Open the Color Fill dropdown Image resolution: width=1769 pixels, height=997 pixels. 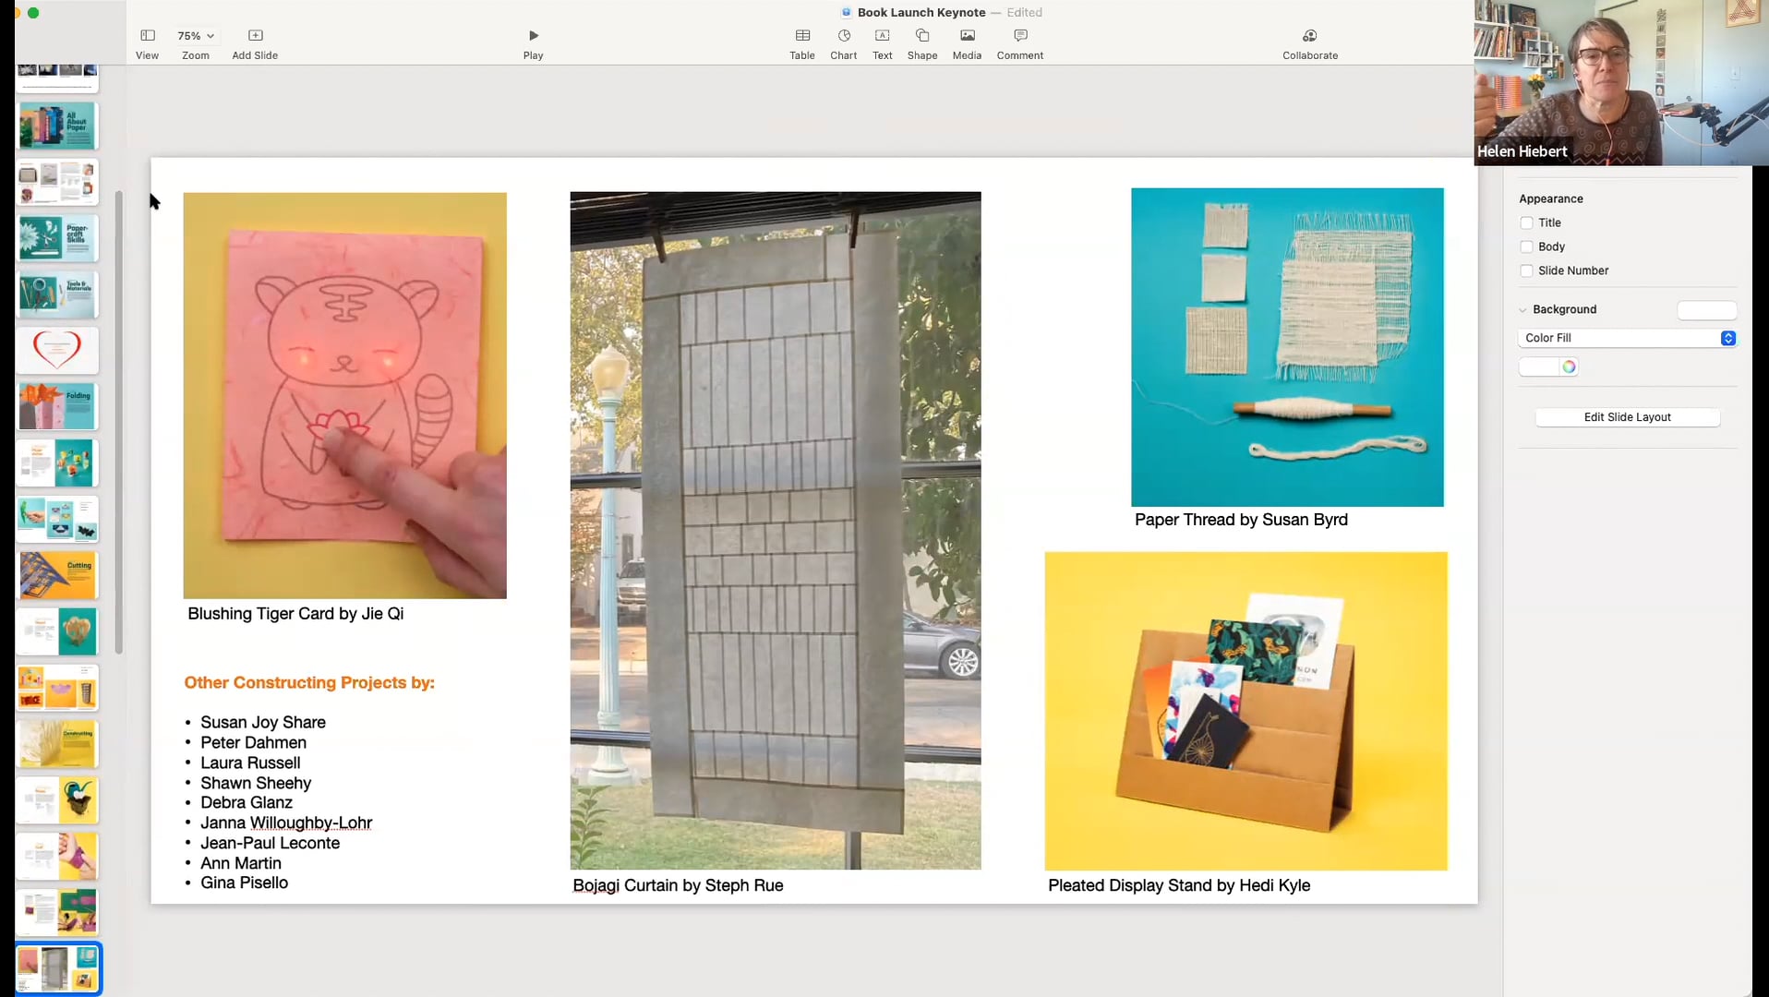coord(1628,338)
